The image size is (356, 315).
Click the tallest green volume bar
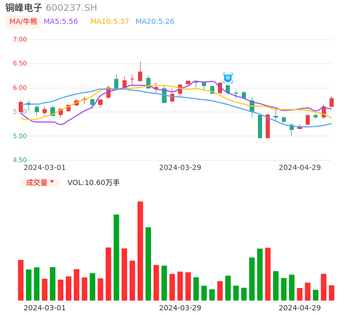pyautogui.click(x=116, y=257)
